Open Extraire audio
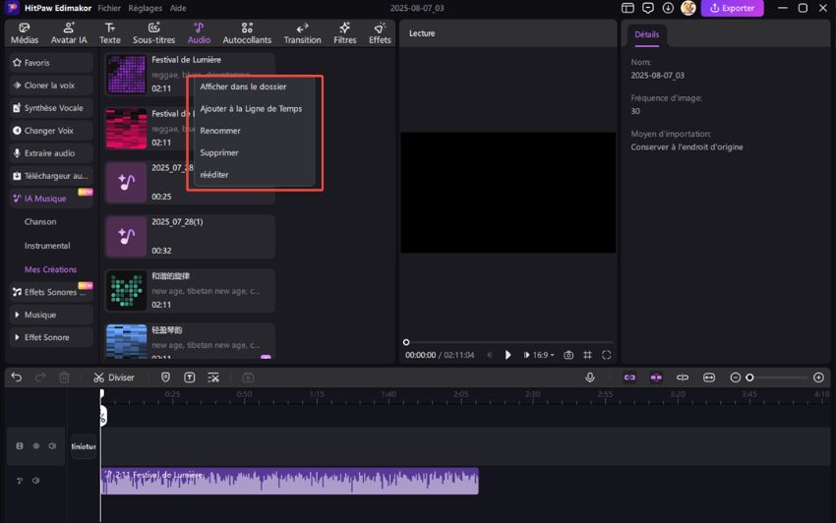This screenshot has width=836, height=523. click(x=50, y=153)
